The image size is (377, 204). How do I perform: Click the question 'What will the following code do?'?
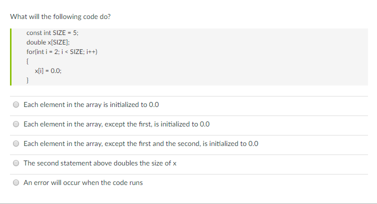(x=60, y=17)
